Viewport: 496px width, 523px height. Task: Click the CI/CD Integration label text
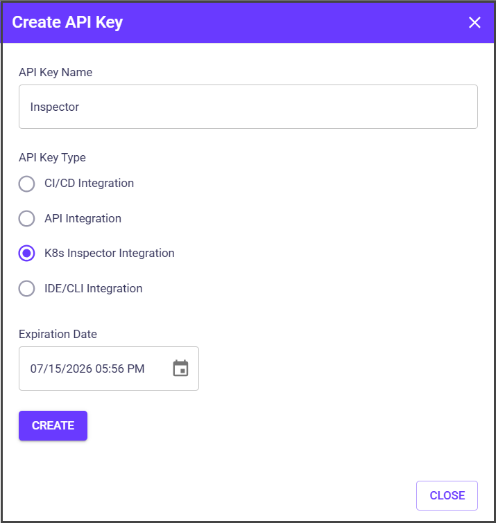click(x=89, y=184)
